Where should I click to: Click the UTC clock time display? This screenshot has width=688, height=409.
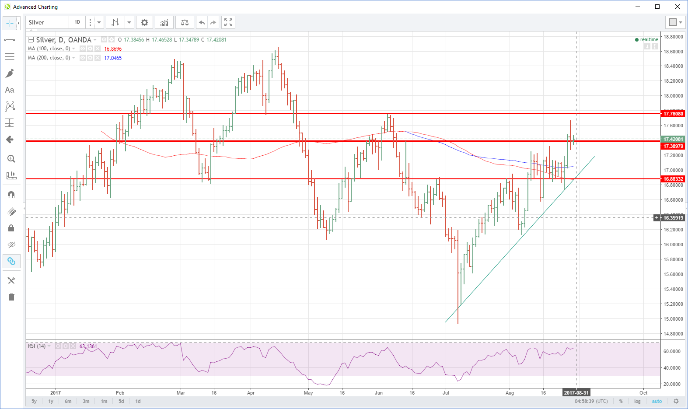[x=591, y=401]
